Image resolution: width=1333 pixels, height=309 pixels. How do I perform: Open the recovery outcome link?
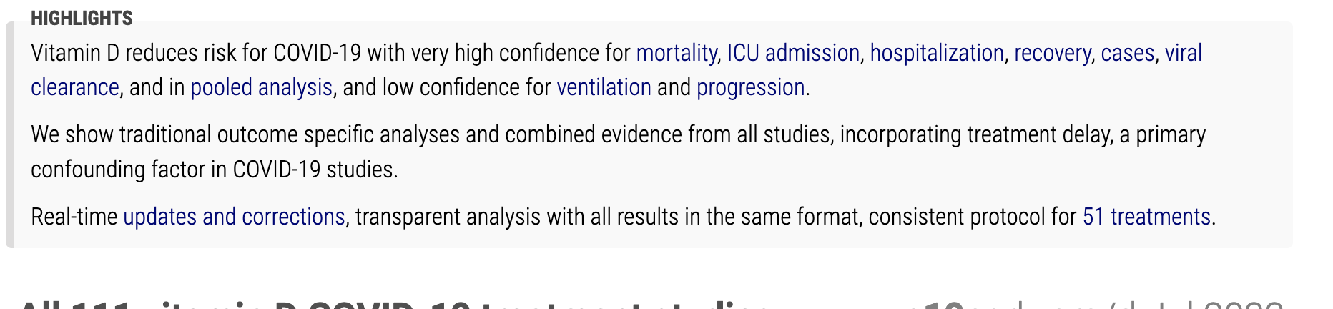1053,53
